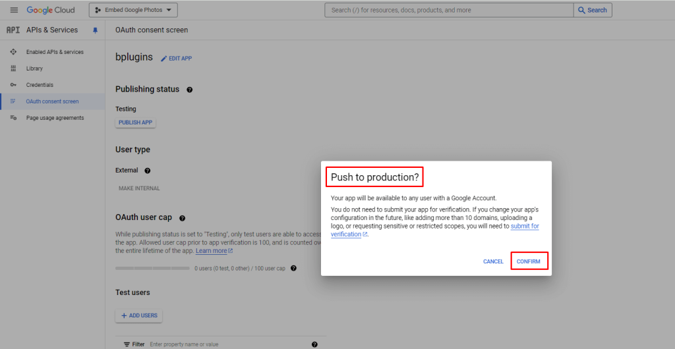Click the PUBLISH APP button

(x=136, y=122)
